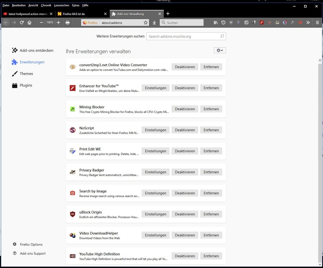Viewport: 323px width, 268px height.
Task: Click the forward navigation arrow
Action: coord(14,23)
